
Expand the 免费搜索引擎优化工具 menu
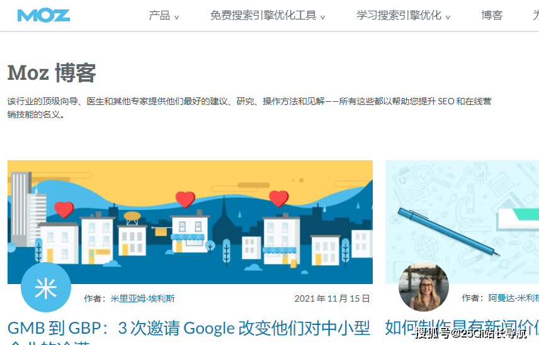[268, 16]
